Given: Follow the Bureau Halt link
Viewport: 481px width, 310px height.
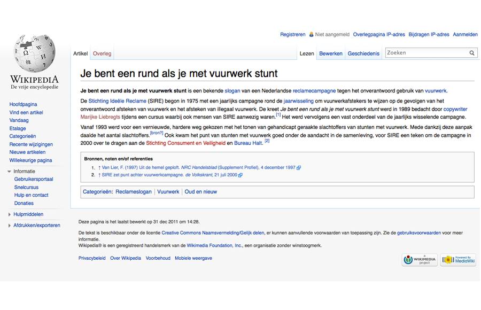Looking at the screenshot, I should tap(248, 143).
